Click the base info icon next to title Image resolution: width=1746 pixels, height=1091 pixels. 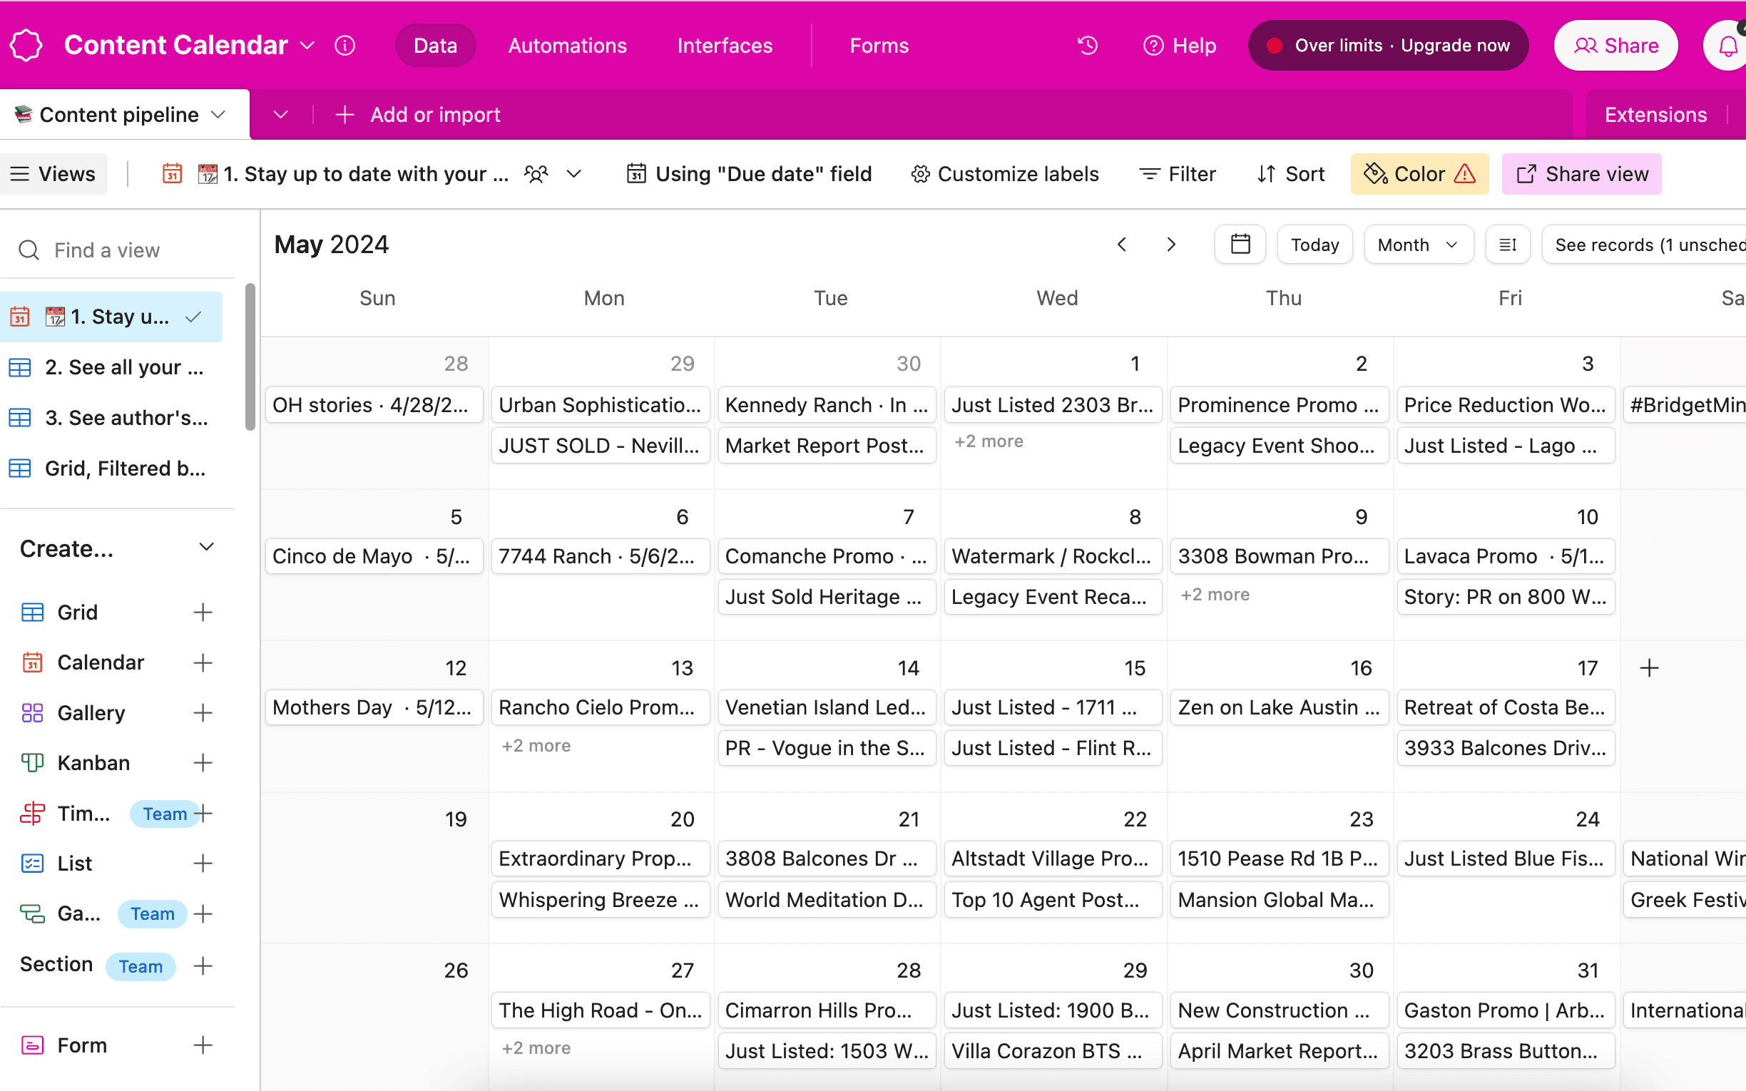pos(345,46)
